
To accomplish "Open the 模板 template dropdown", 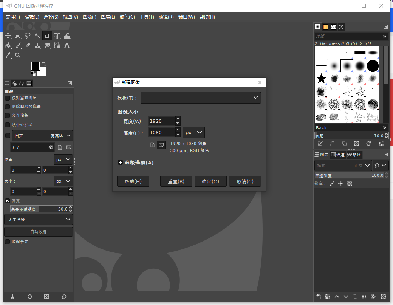I will (201, 98).
